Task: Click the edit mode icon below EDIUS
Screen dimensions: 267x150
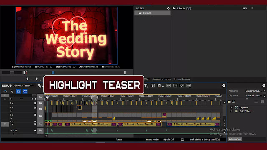Action: (5, 91)
